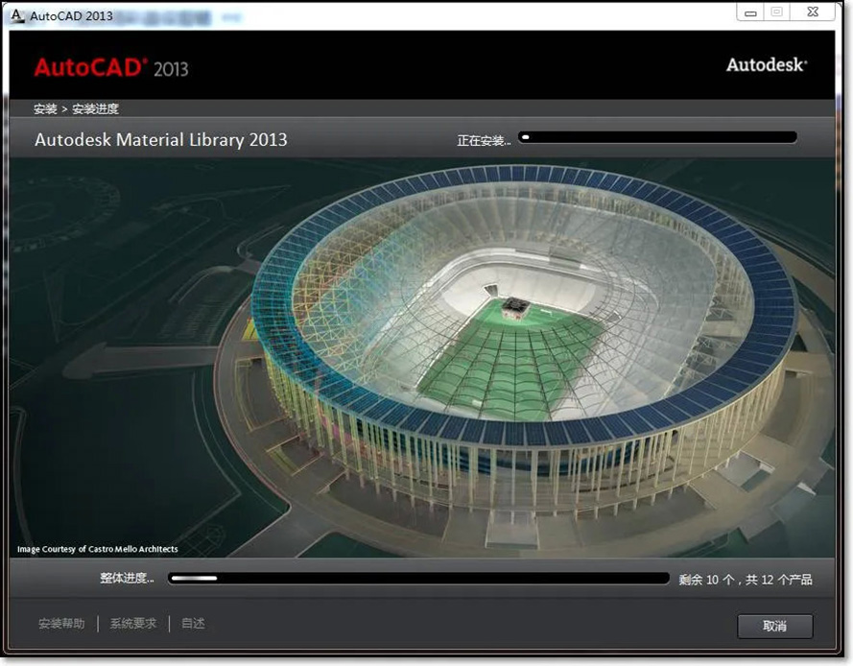Click the Image Courtesy of Castro Mello Architects caption

(x=97, y=549)
